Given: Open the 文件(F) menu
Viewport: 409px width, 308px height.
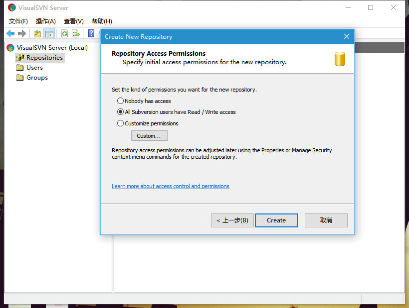Looking at the screenshot, I should tap(18, 21).
